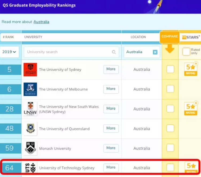Click rank number 48
Image resolution: width=201 pixels, height=177 pixels.
pyautogui.click(x=9, y=129)
